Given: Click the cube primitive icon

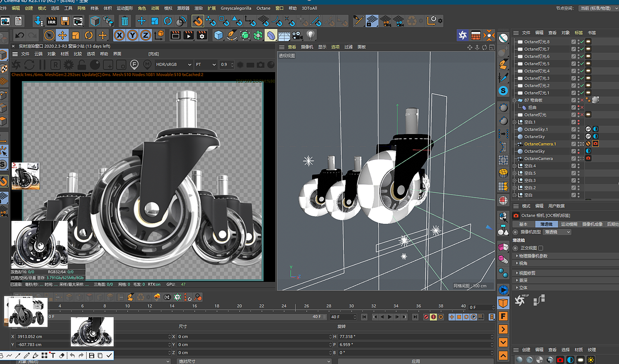Looking at the screenshot, I should click(x=219, y=35).
